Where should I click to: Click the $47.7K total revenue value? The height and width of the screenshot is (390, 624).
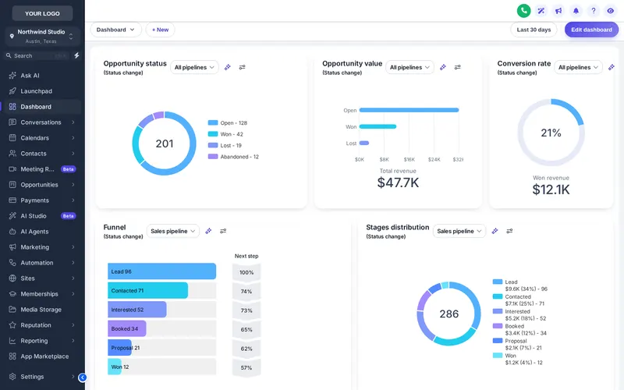[398, 183]
